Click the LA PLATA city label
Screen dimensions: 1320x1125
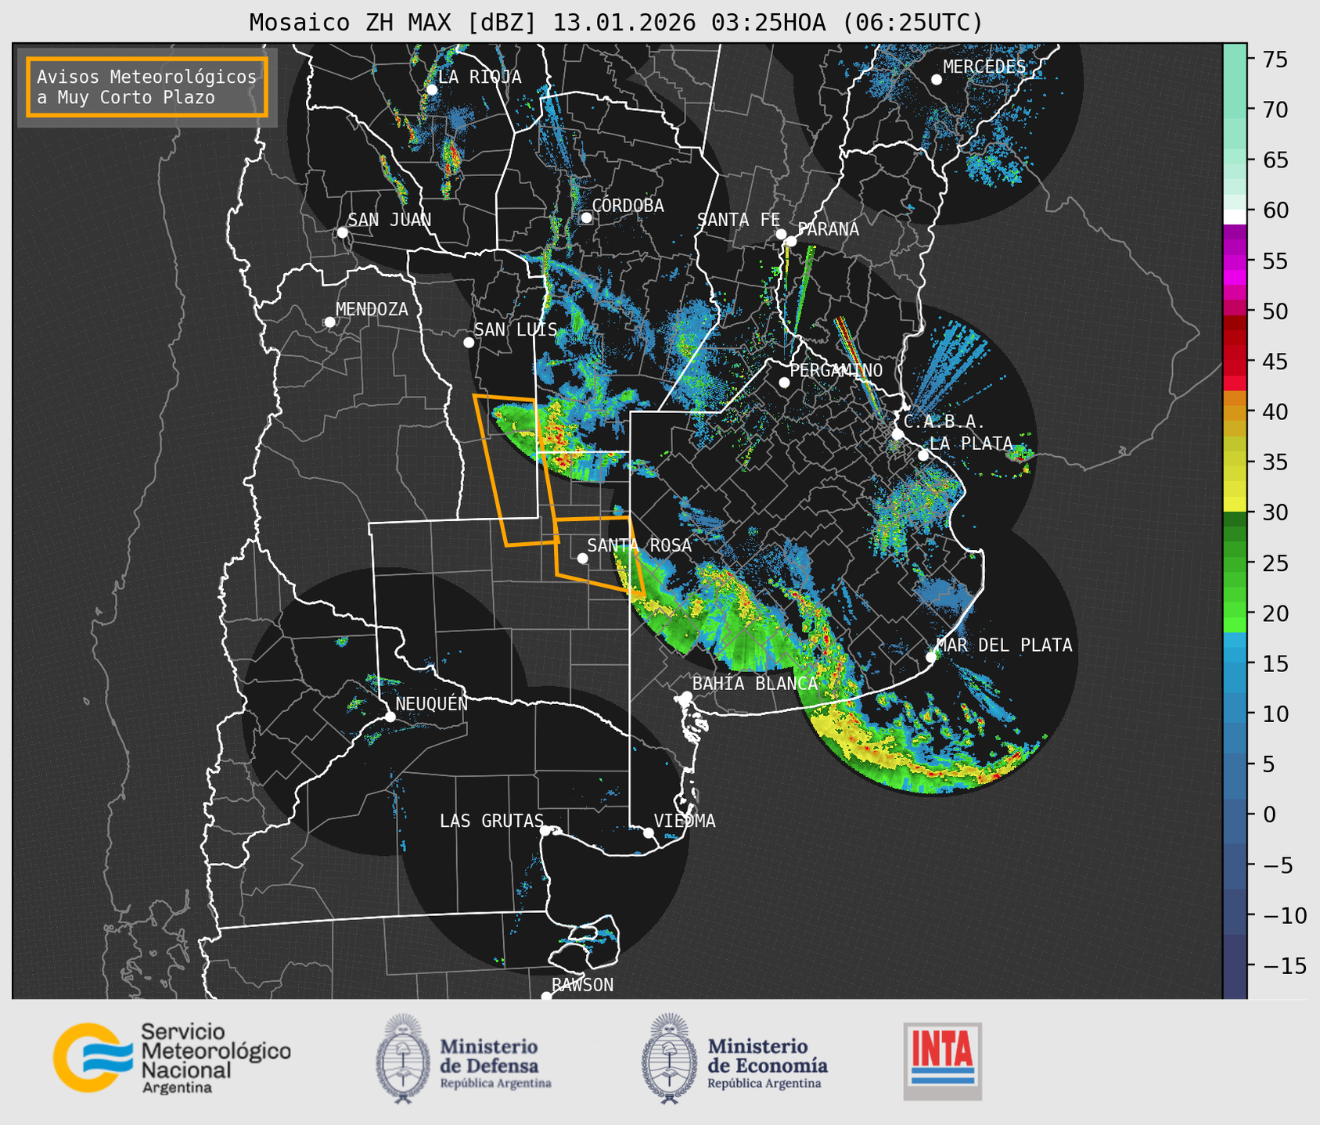971,444
